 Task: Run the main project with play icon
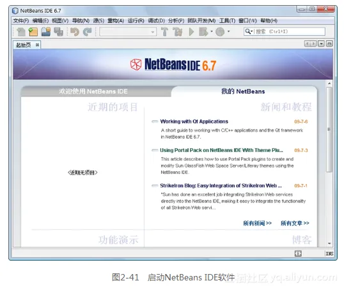191,32
